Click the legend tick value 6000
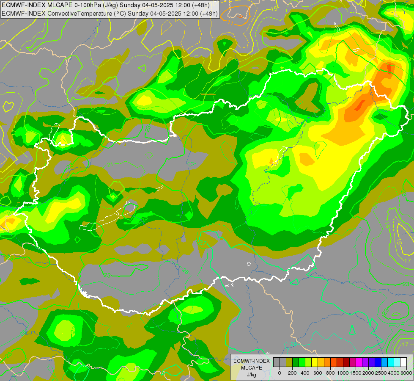Image resolution: width=414 pixels, height=381 pixels. (x=406, y=373)
